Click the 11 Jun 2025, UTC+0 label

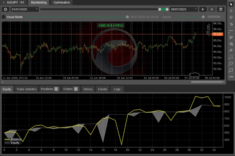15,78
